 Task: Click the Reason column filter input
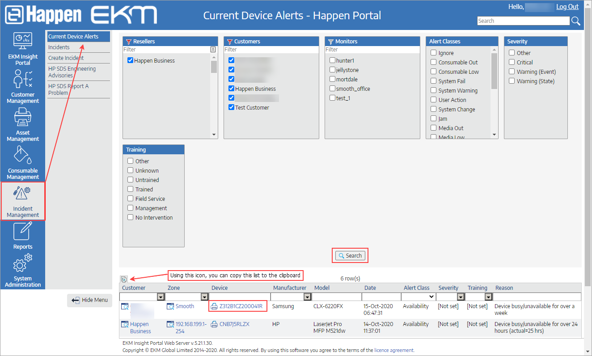[x=537, y=297]
